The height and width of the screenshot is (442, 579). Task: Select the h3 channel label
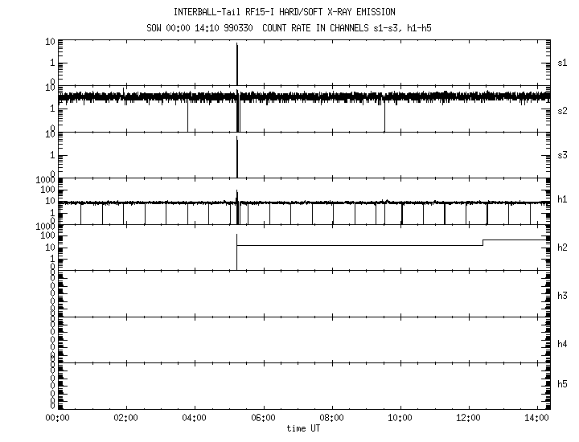(x=563, y=296)
